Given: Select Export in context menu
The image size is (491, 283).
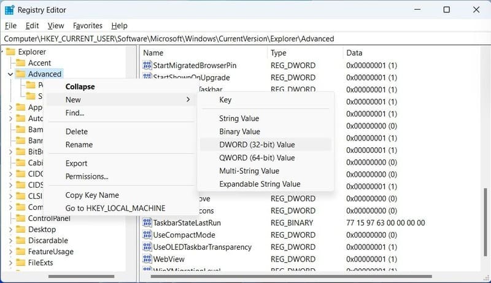Looking at the screenshot, I should pyautogui.click(x=121, y=163).
